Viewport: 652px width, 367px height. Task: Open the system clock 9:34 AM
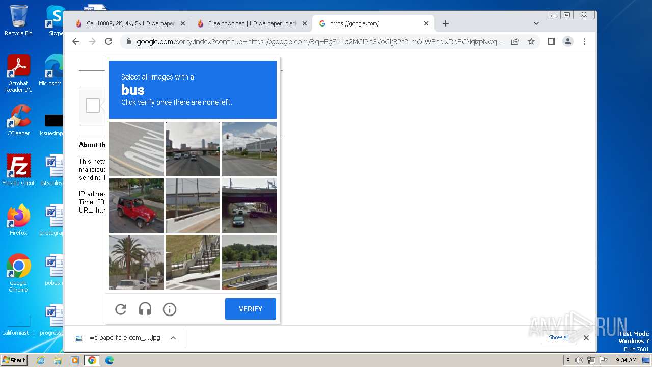626,360
